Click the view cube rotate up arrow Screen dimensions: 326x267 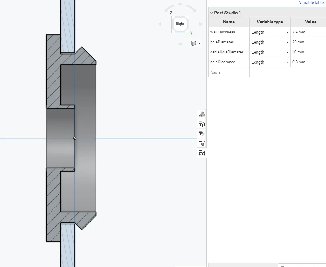click(180, 4)
